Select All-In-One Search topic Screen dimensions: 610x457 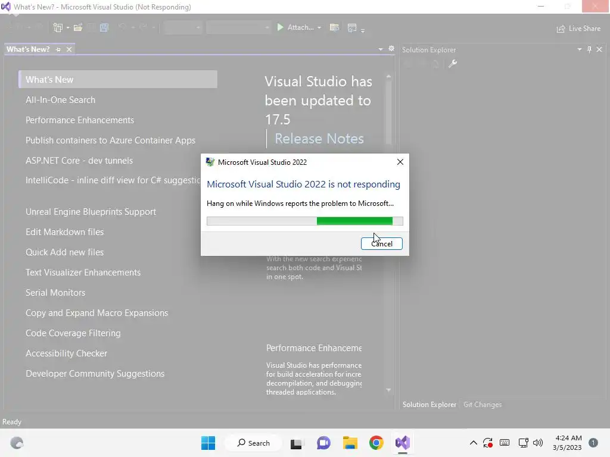click(60, 100)
